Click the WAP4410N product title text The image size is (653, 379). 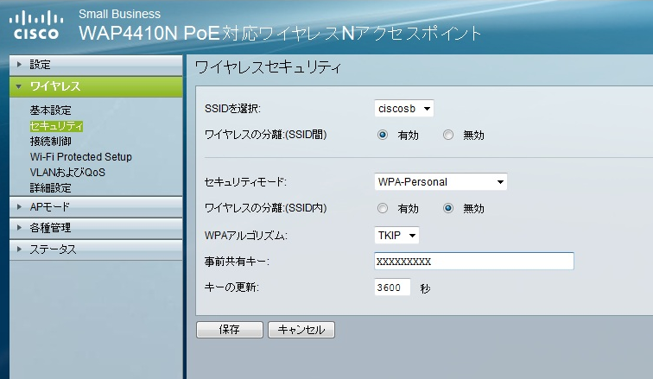pos(280,34)
